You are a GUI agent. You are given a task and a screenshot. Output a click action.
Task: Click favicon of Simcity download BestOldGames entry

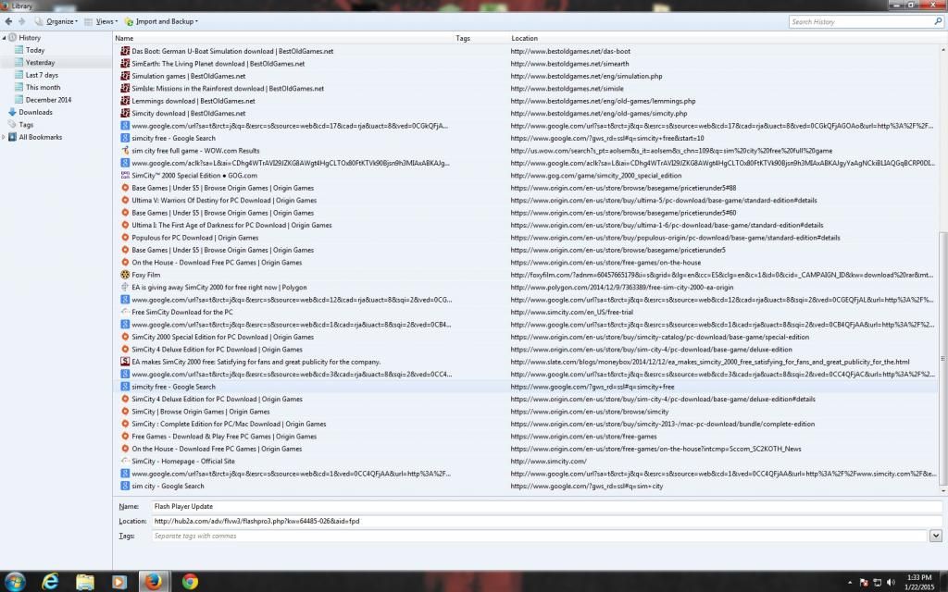(x=125, y=113)
